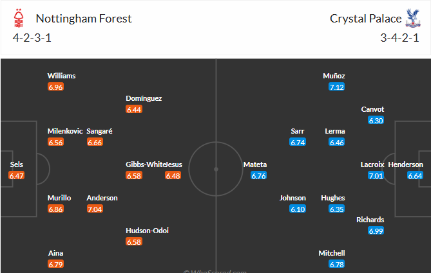Select goalkeeper Sels' 6.47 rating
Viewport: 431px width, 273px height.
point(17,175)
